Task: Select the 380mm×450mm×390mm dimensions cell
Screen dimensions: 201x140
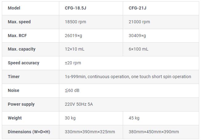Action: [154, 132]
